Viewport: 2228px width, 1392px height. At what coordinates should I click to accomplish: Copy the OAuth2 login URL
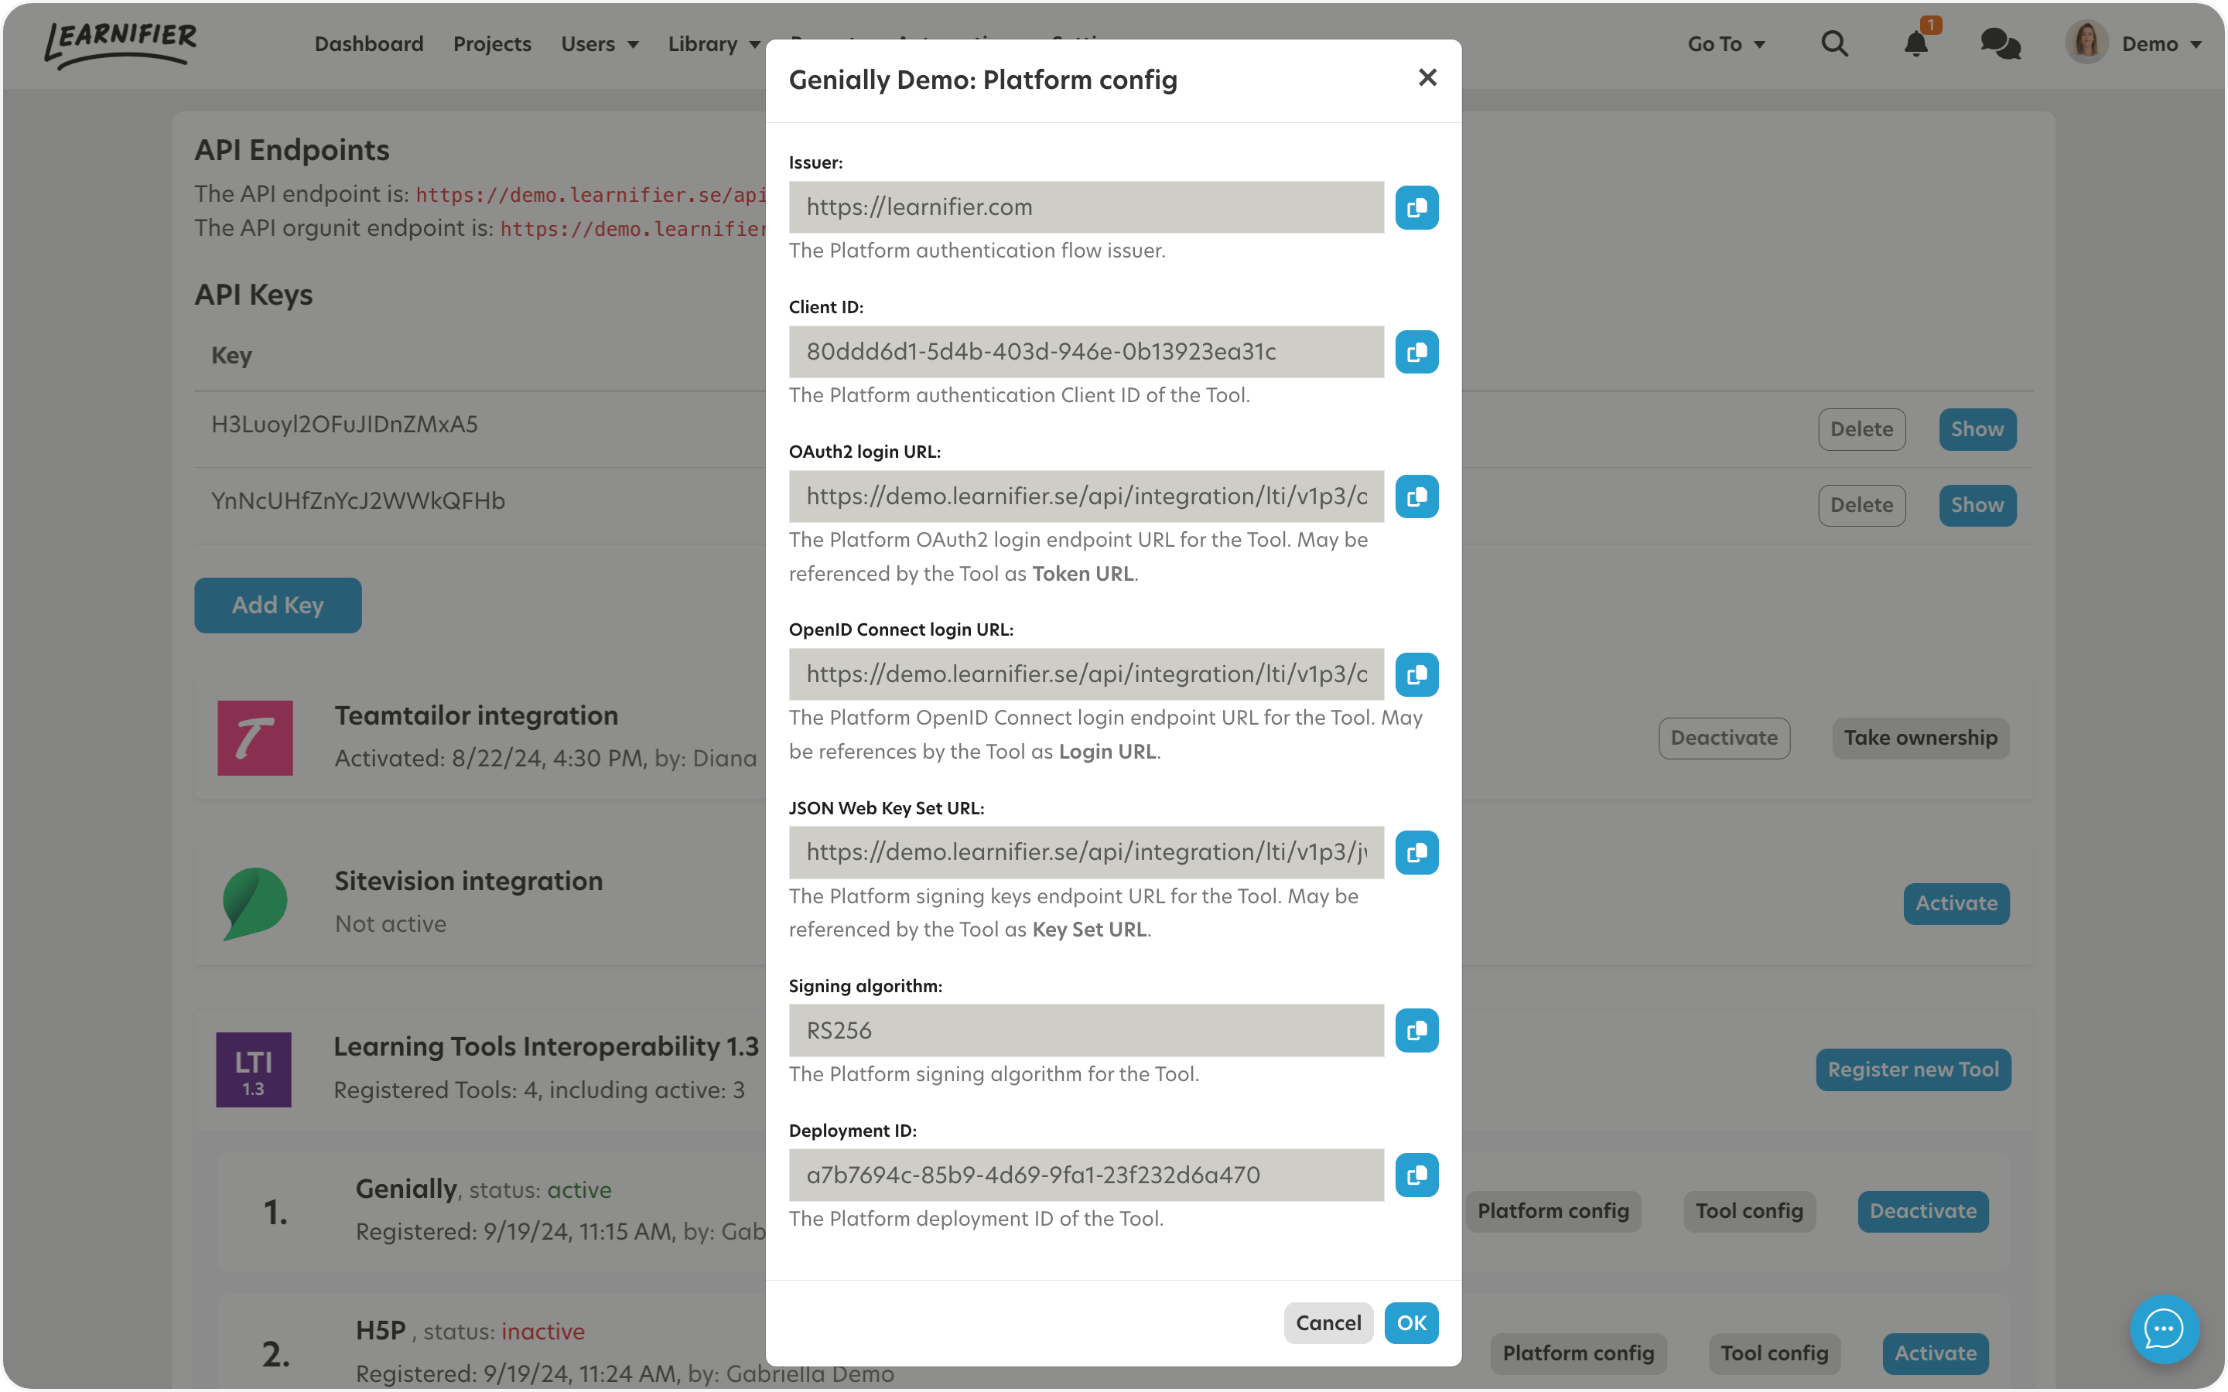pos(1416,496)
